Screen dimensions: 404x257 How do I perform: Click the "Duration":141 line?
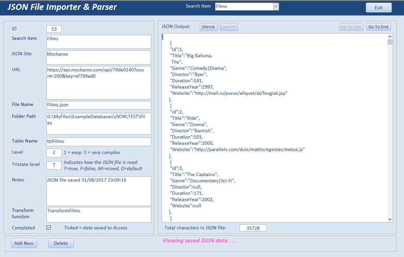tap(187, 81)
